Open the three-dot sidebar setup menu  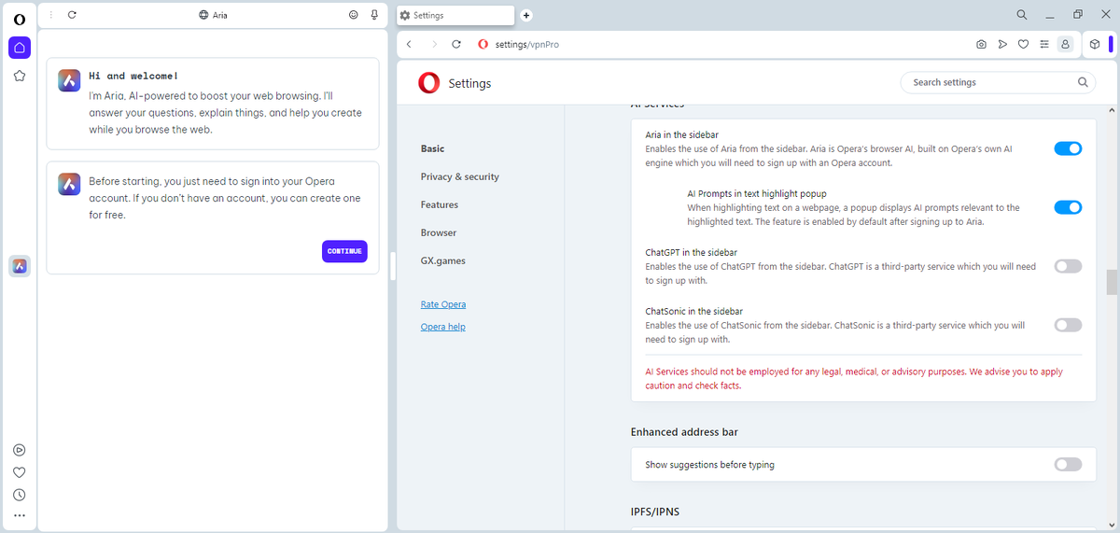(20, 515)
